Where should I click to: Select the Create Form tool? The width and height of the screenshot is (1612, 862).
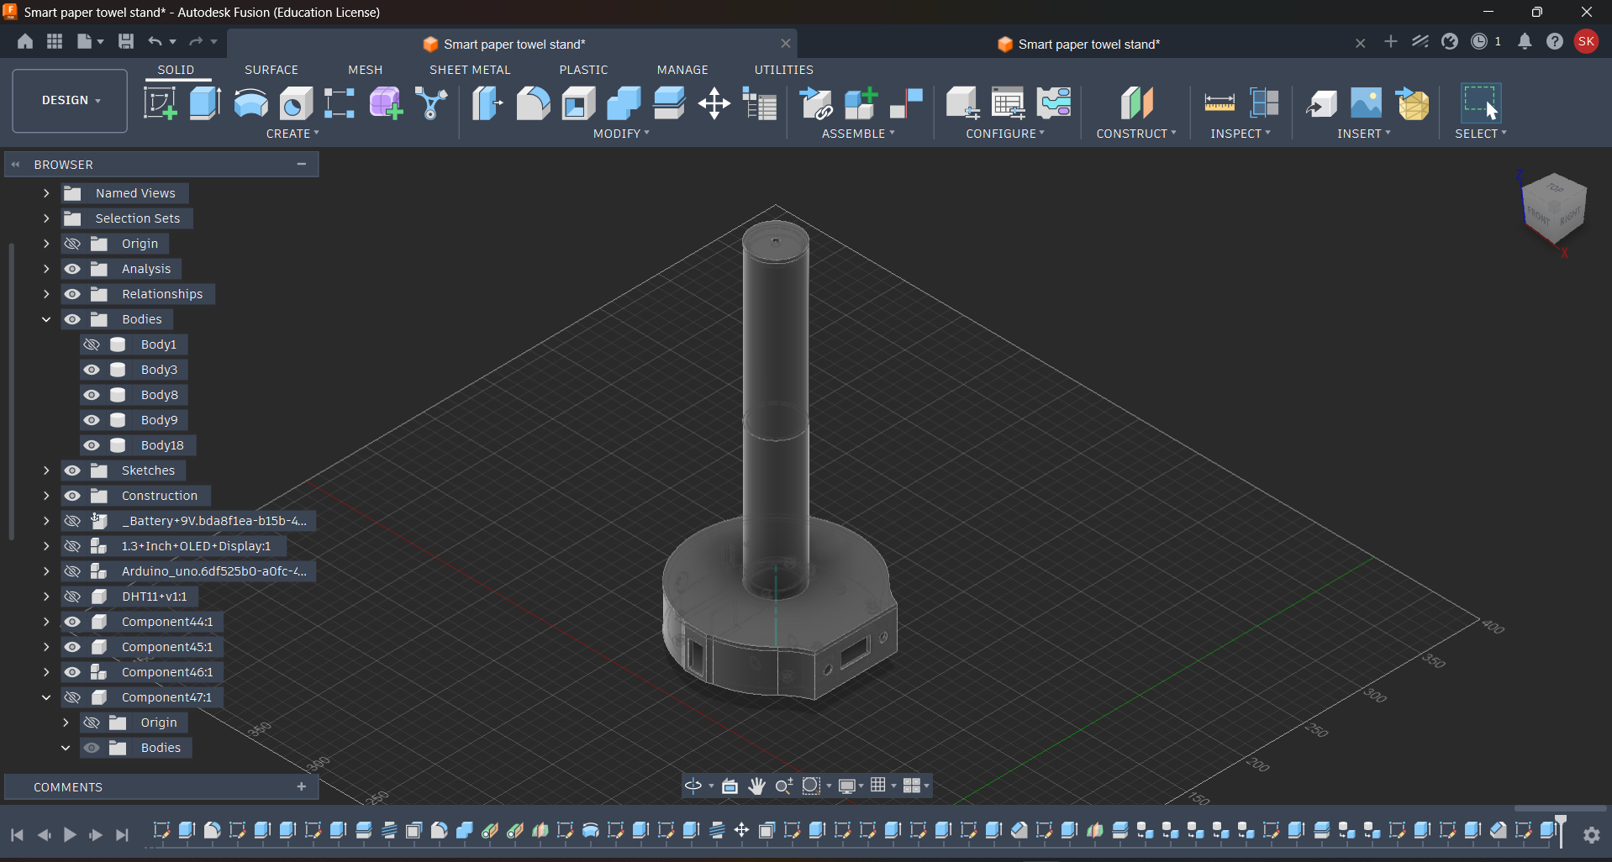coord(386,103)
